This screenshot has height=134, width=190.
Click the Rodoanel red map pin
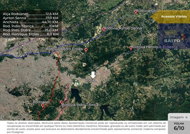pyautogui.click(x=43, y=106)
